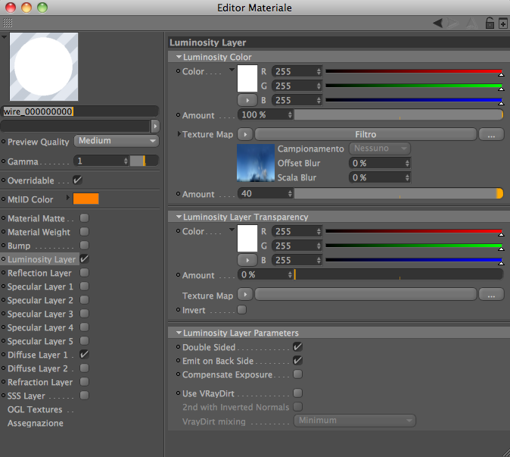Toggle the Overridable checkbox
The width and height of the screenshot is (510, 457).
pos(77,180)
